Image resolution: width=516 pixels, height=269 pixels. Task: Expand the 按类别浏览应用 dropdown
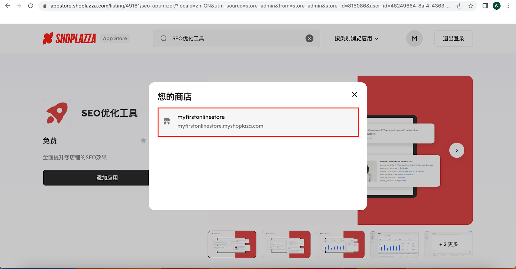[x=356, y=38]
